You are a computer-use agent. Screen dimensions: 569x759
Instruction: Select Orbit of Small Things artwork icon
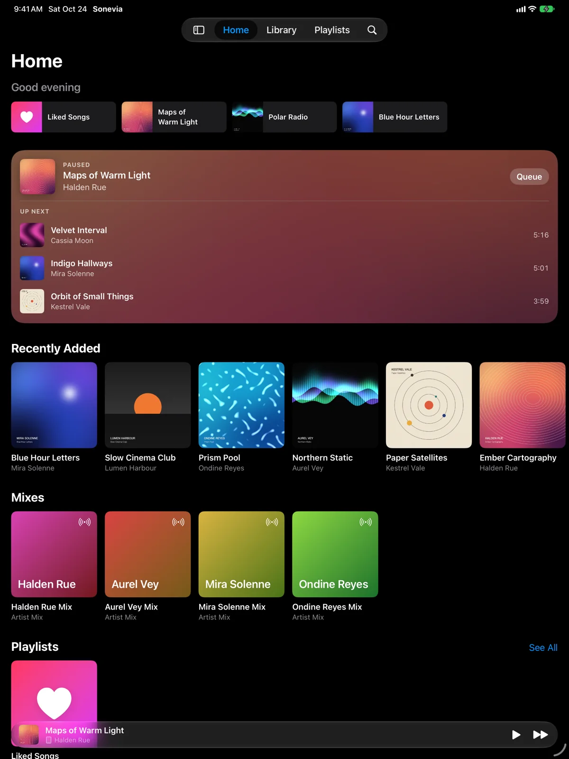click(x=32, y=301)
